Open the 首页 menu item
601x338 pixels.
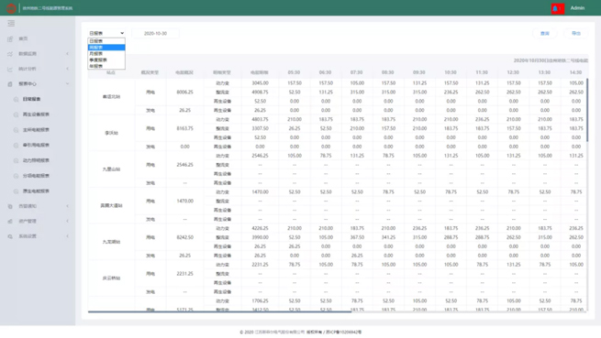[23, 38]
